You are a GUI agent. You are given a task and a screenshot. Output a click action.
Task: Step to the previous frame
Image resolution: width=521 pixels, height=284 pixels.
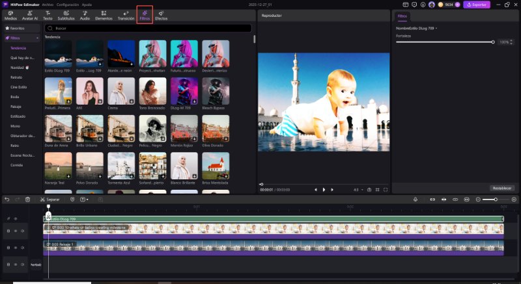[x=316, y=190]
